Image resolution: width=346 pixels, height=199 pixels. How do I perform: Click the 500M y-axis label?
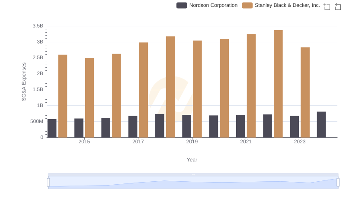(37, 121)
